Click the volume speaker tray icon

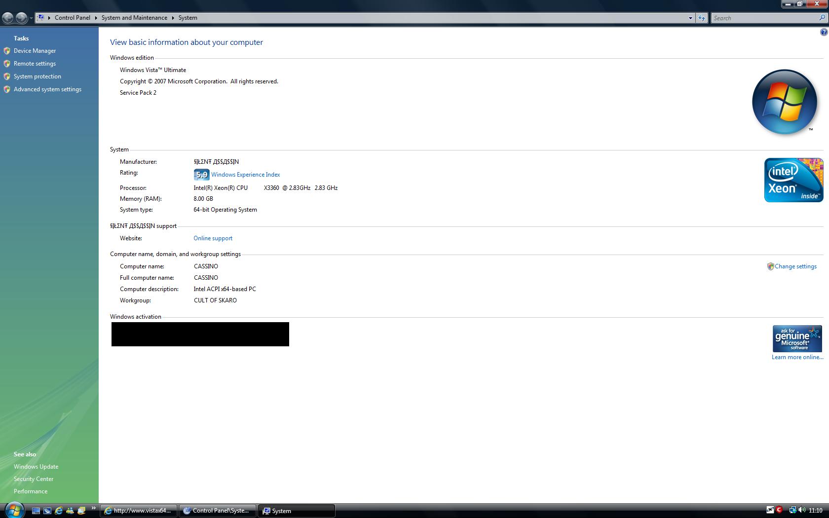801,510
